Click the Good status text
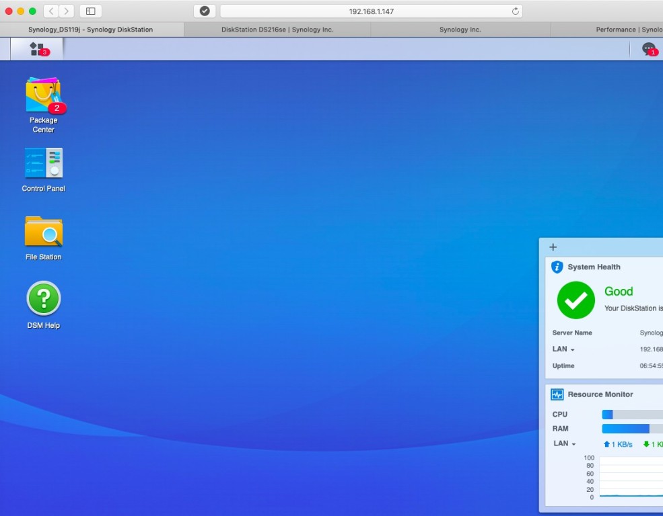This screenshot has height=516, width=663. (619, 291)
